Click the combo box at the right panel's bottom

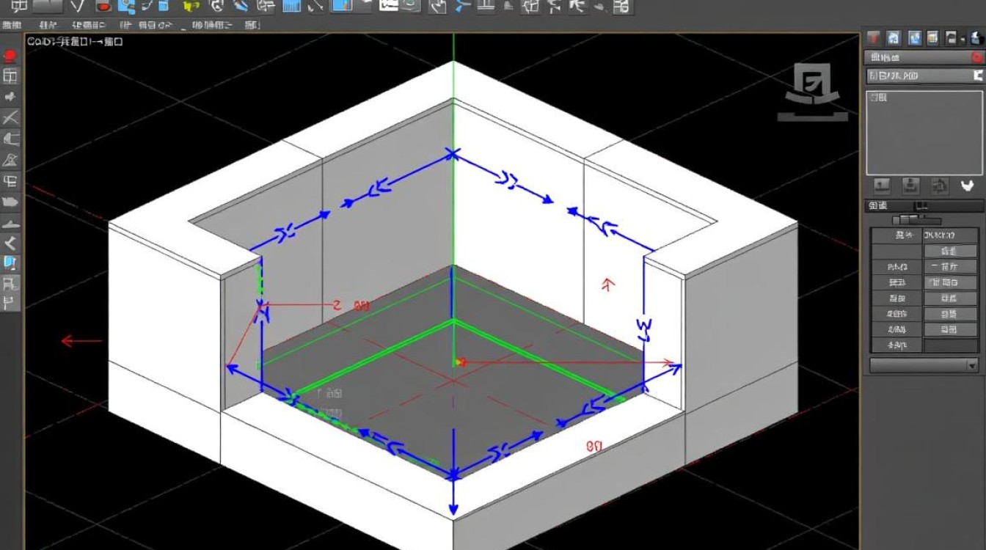click(x=924, y=365)
